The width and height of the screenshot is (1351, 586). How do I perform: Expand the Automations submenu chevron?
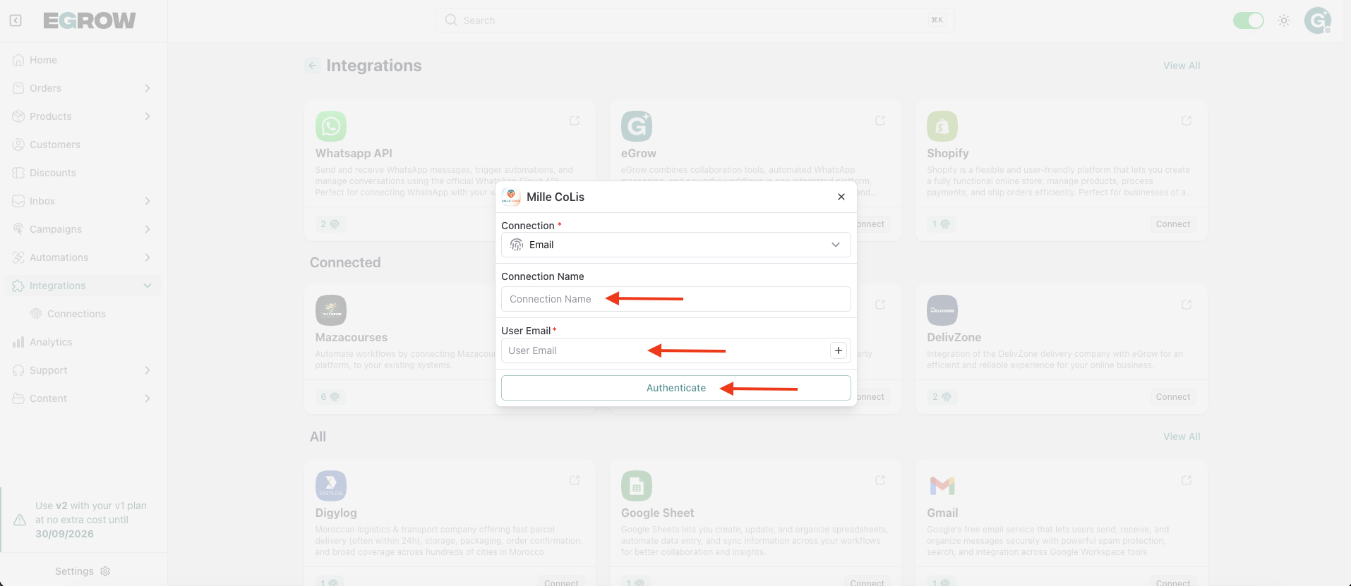pos(148,257)
